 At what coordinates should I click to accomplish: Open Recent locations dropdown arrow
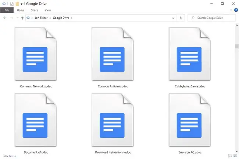[x=17, y=18]
